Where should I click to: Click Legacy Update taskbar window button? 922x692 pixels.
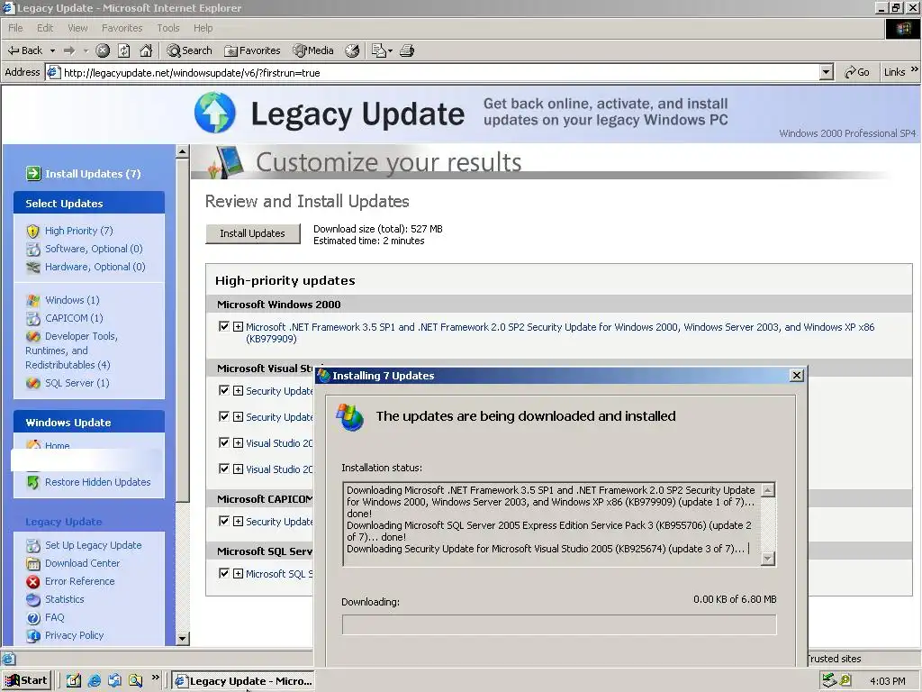[242, 681]
